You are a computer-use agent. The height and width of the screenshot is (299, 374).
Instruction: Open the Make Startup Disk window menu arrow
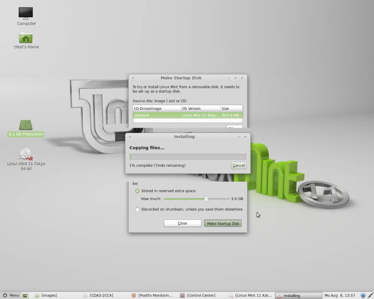click(x=133, y=78)
